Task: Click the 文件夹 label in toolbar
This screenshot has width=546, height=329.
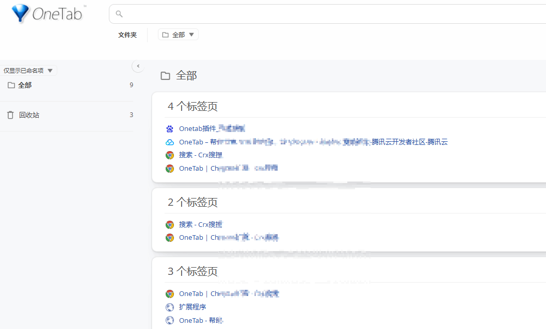Action: point(127,35)
